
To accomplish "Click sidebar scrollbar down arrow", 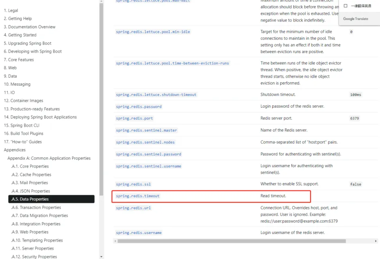I will tap(101, 257).
